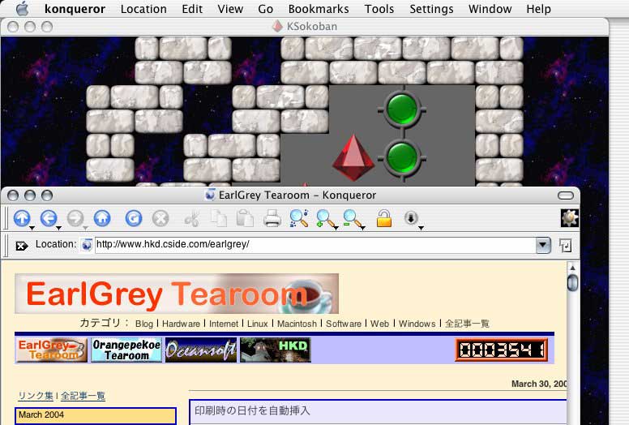This screenshot has width=629, height=425.
Task: Open the Blog category link
Action: 144,324
